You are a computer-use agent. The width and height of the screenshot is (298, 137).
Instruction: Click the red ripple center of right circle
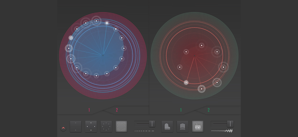pos(194,55)
